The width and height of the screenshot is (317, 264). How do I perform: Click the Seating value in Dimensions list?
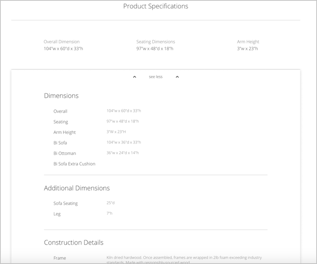point(123,121)
